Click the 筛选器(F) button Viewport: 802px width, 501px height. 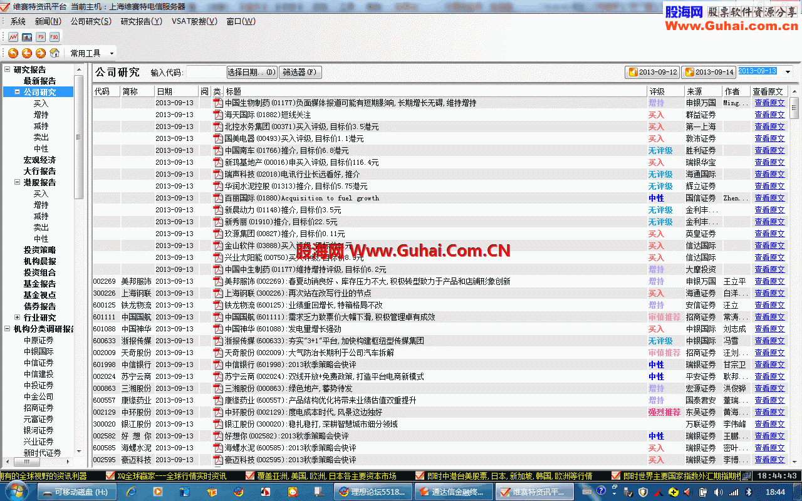pos(301,72)
